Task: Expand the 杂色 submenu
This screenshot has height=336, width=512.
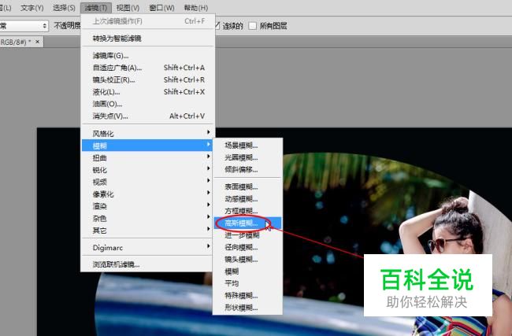Action: coord(147,218)
